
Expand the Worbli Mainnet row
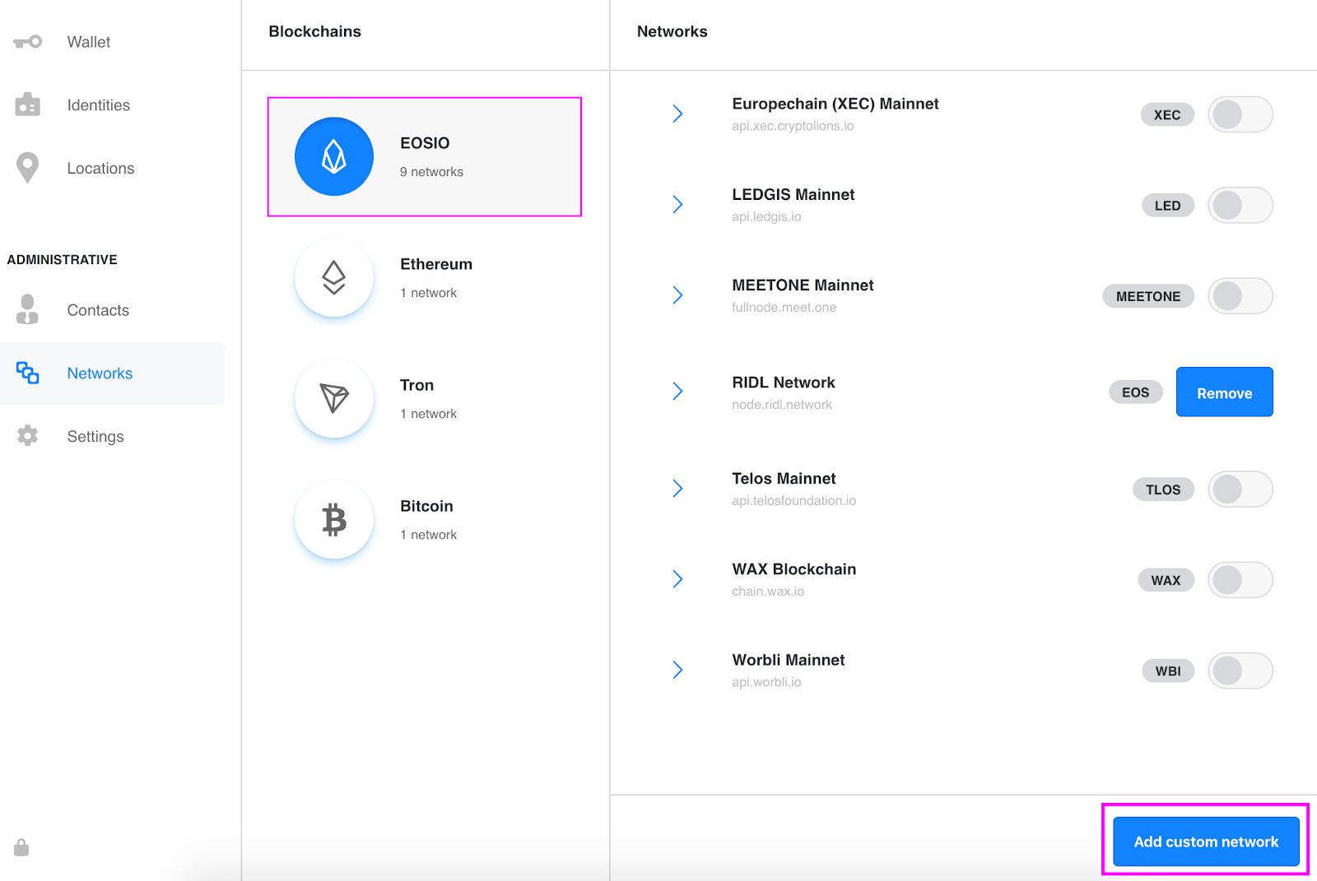677,670
